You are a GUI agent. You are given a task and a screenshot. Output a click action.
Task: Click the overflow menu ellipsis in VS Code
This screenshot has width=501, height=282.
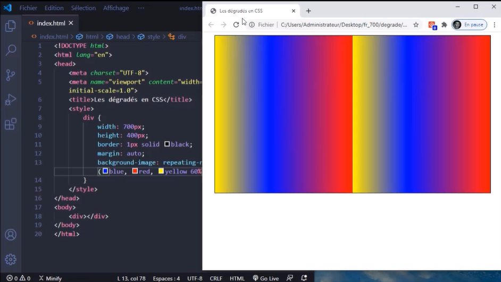coord(141,8)
